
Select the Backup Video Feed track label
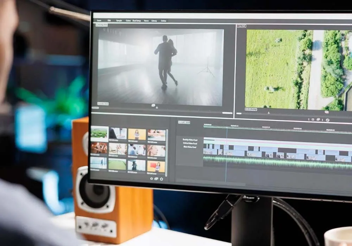190,140
